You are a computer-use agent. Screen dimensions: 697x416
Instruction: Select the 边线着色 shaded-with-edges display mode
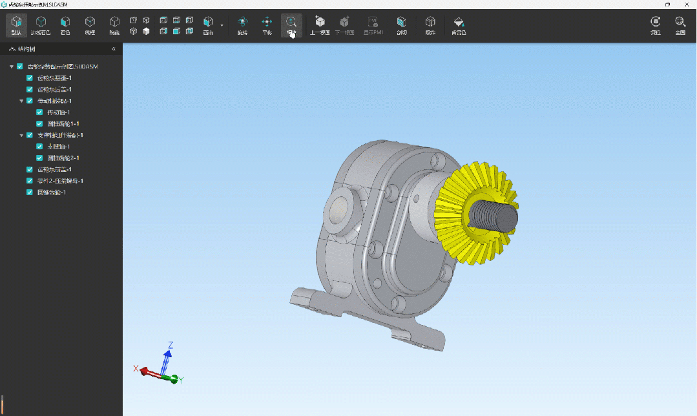coord(40,25)
